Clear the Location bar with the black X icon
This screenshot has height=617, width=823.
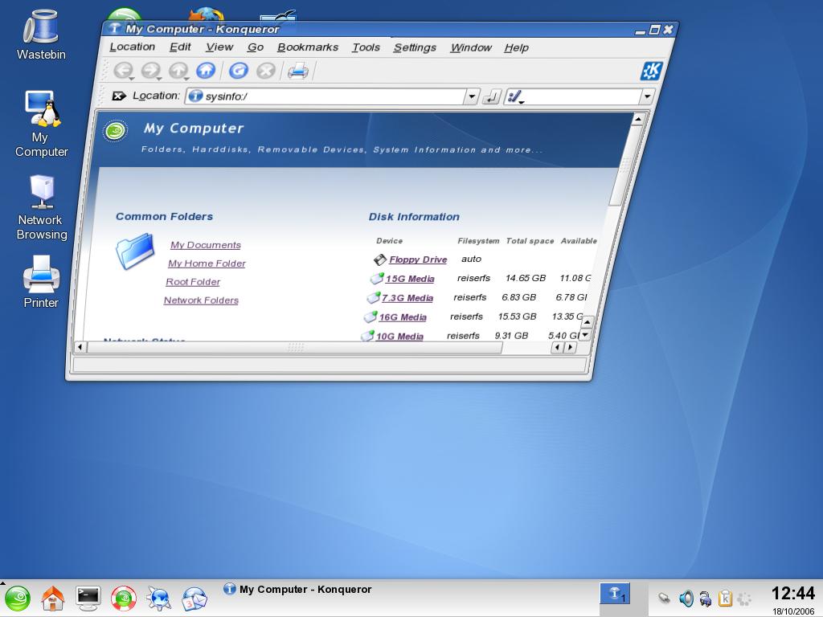coord(119,96)
